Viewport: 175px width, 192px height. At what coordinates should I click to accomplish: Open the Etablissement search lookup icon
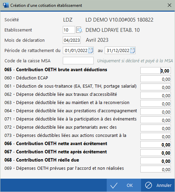(79, 30)
